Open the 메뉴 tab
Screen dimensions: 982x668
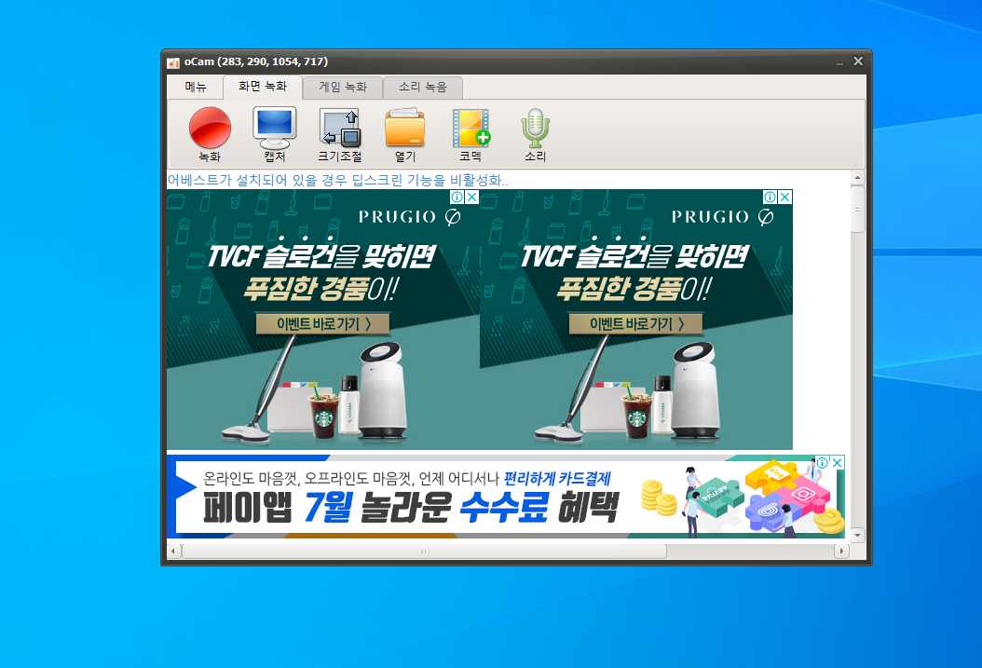click(196, 87)
